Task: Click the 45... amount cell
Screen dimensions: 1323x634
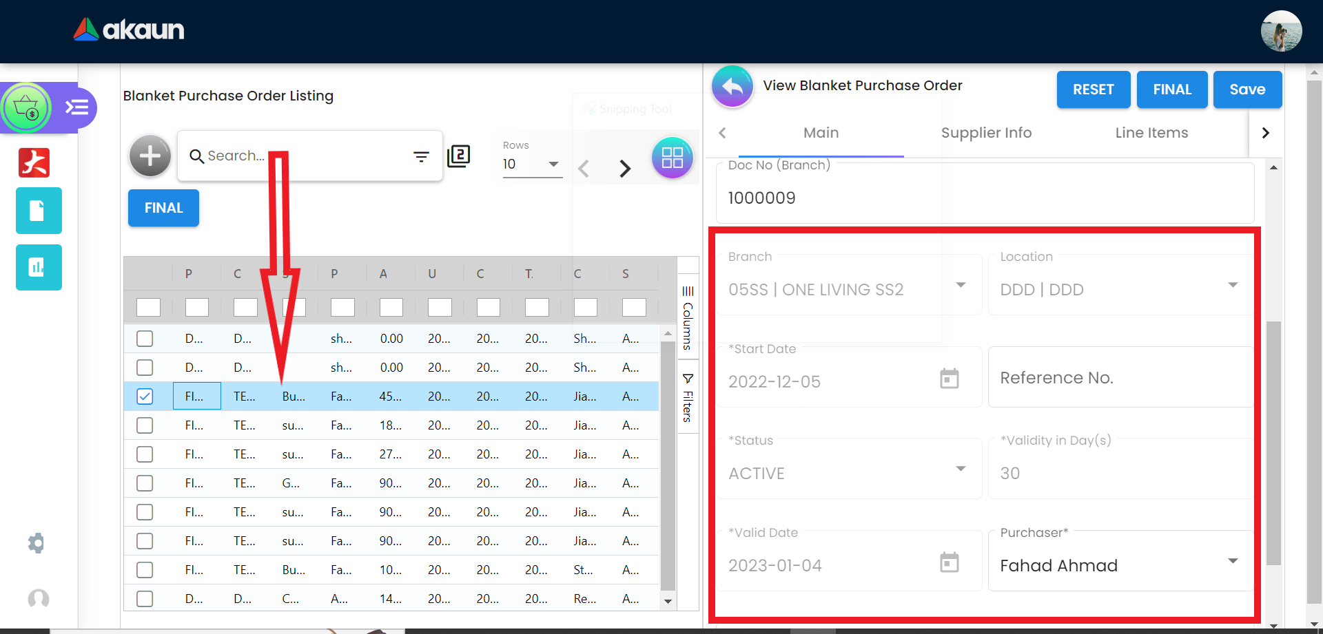Action: 391,397
